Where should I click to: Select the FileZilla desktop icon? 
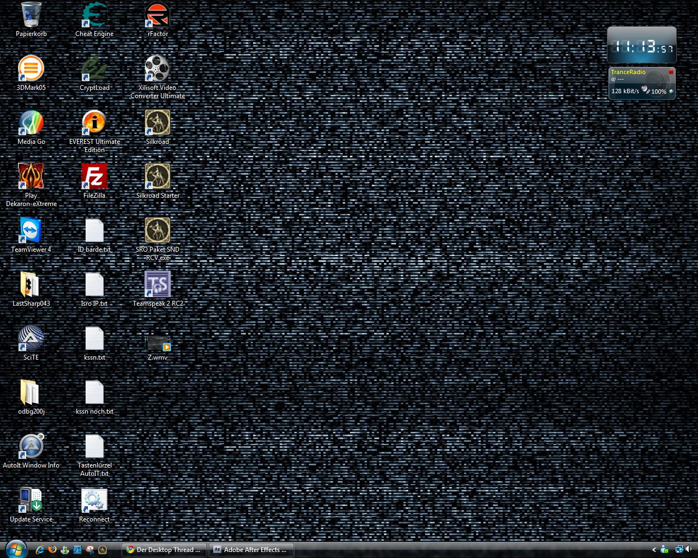(94, 177)
